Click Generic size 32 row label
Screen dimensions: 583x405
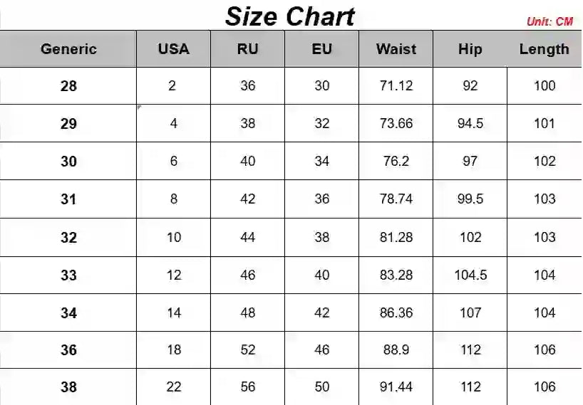coord(69,238)
